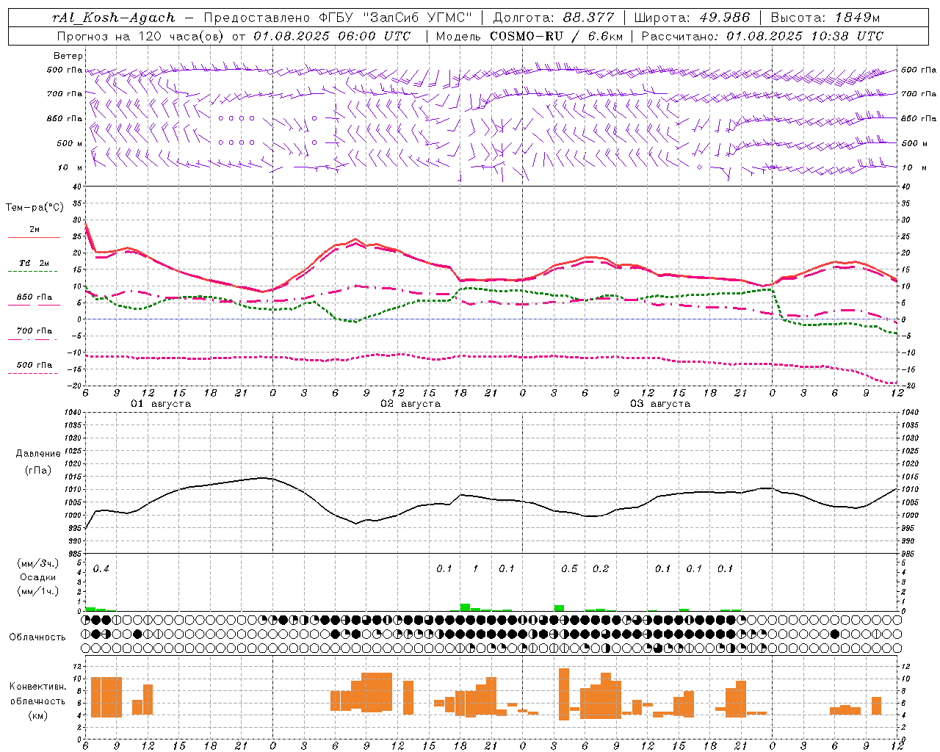Click the Тем-ра(°C) axis title
The width and height of the screenshot is (940, 752).
(x=35, y=208)
